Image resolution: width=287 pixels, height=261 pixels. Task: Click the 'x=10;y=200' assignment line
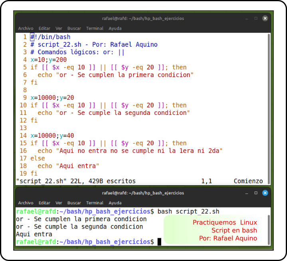49,60
